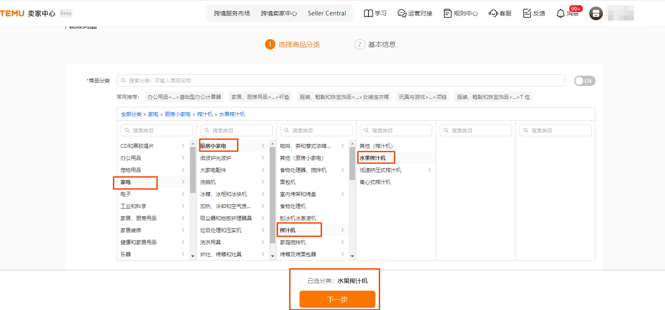This screenshot has width=665, height=310.
Task: Open 消息 notifications with the 99+ badge
Action: (x=561, y=13)
